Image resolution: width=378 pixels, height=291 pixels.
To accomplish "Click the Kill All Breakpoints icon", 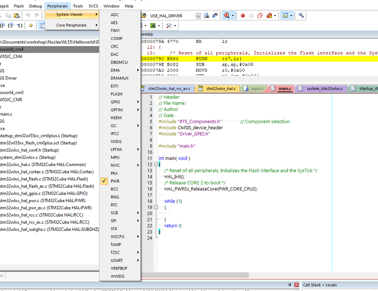I will [x=269, y=15].
